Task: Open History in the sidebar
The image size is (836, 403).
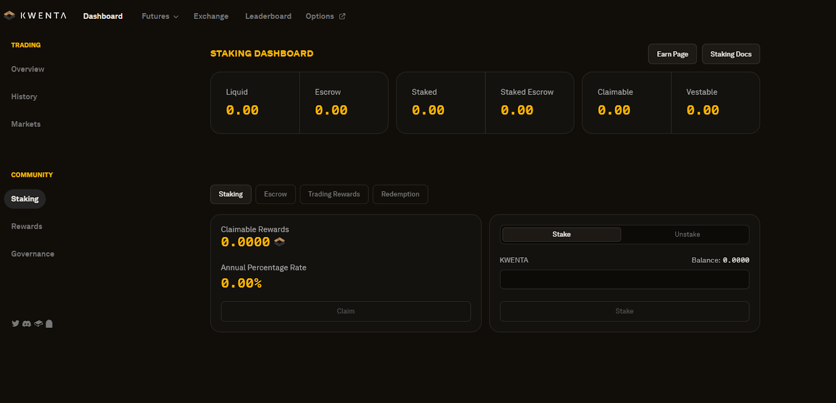Action: coord(24,97)
